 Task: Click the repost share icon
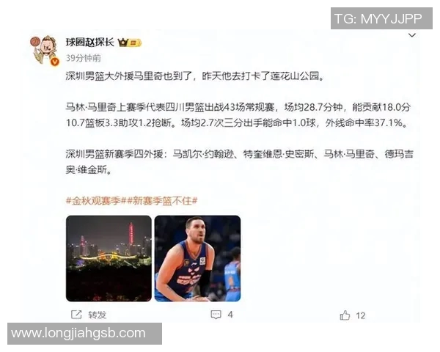(x=76, y=315)
